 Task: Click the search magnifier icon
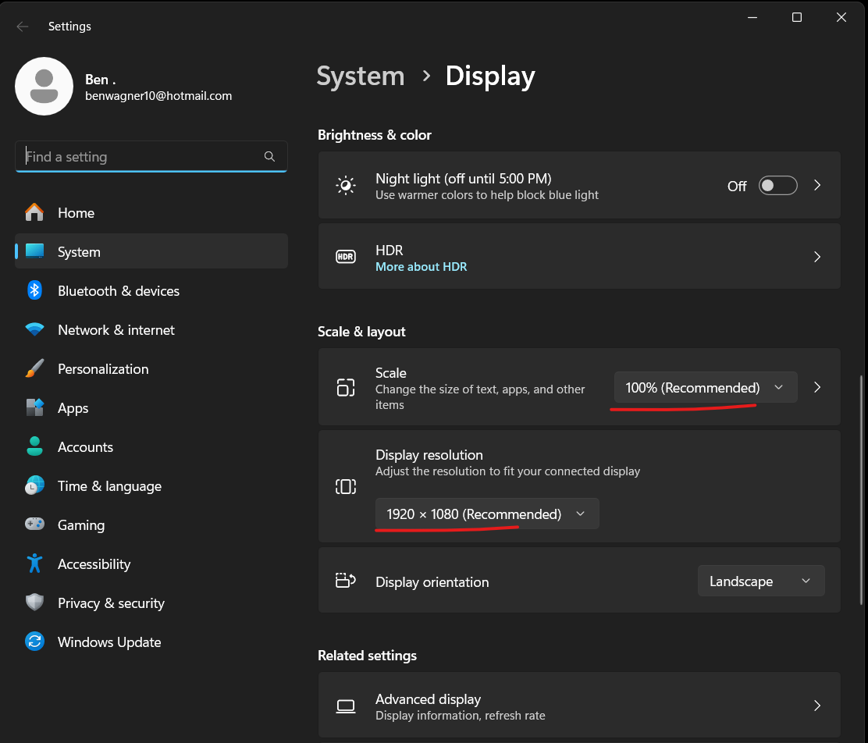(x=269, y=156)
